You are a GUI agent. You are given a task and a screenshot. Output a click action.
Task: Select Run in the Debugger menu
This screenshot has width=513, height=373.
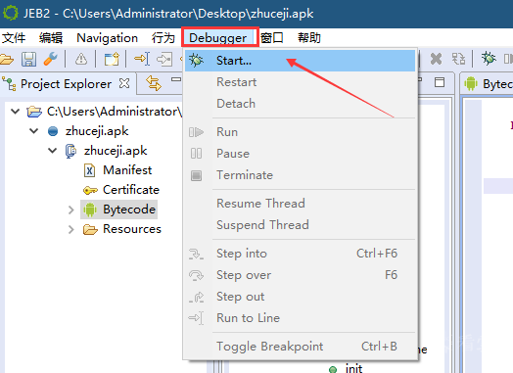[300, 132]
